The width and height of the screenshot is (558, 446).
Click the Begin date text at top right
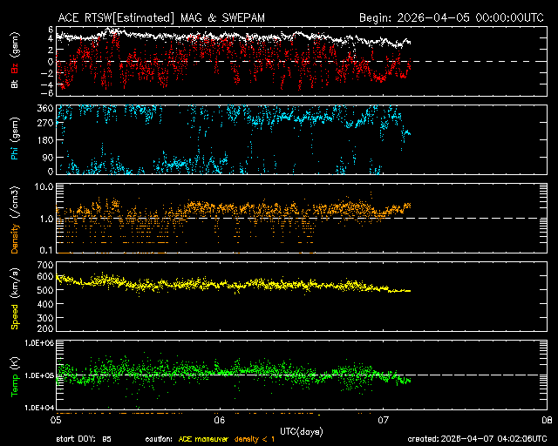[453, 17]
